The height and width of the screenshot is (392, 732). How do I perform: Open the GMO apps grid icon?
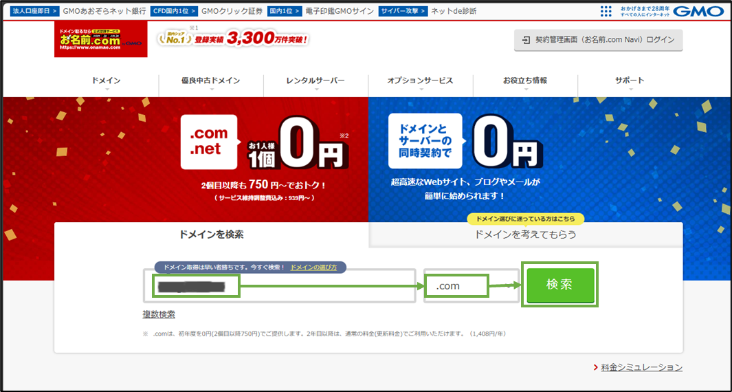(606, 11)
